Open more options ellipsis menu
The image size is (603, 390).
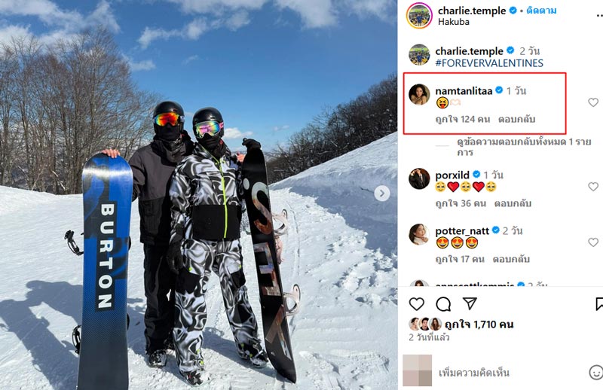599,15
